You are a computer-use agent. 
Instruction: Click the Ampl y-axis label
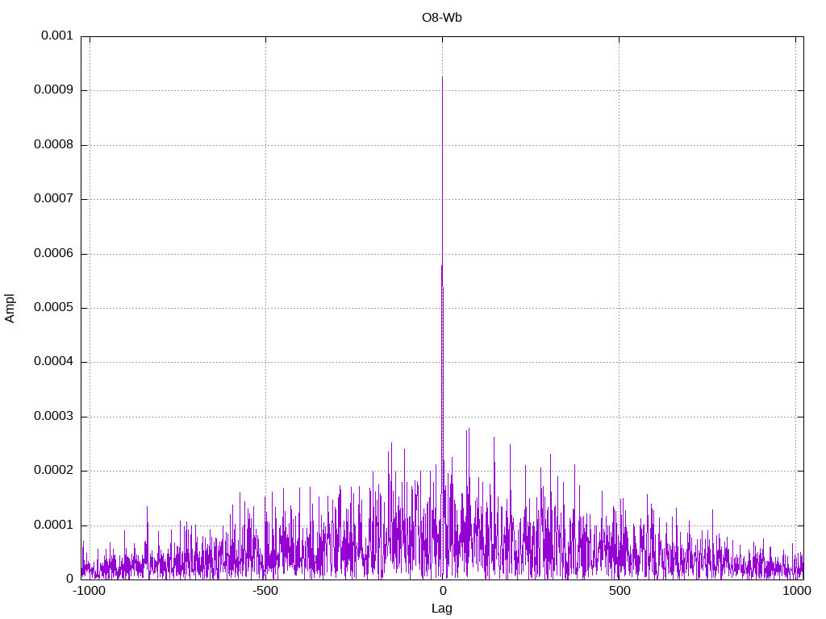[x=10, y=308]
